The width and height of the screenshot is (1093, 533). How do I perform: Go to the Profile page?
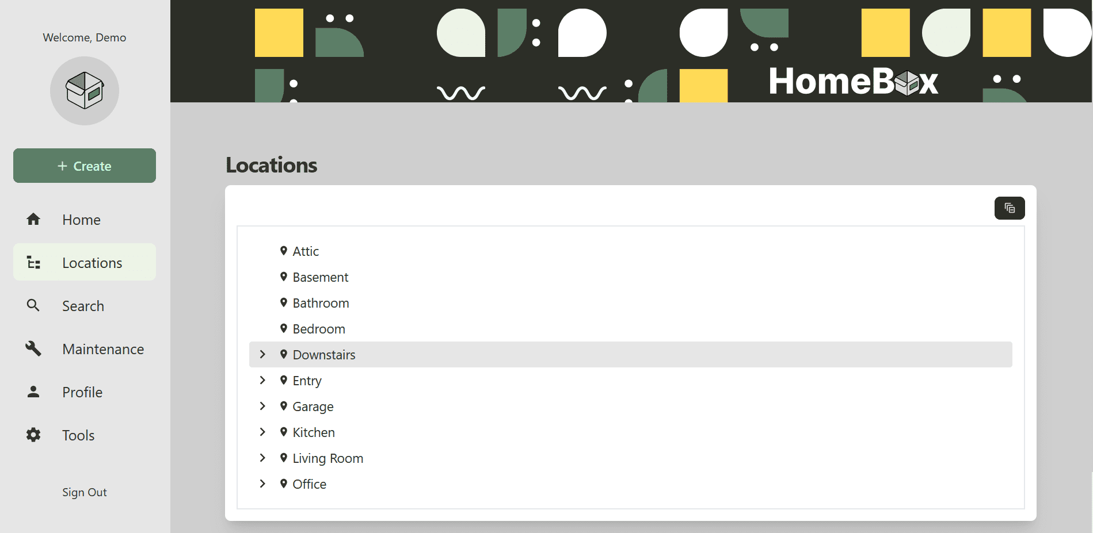pyautogui.click(x=82, y=392)
